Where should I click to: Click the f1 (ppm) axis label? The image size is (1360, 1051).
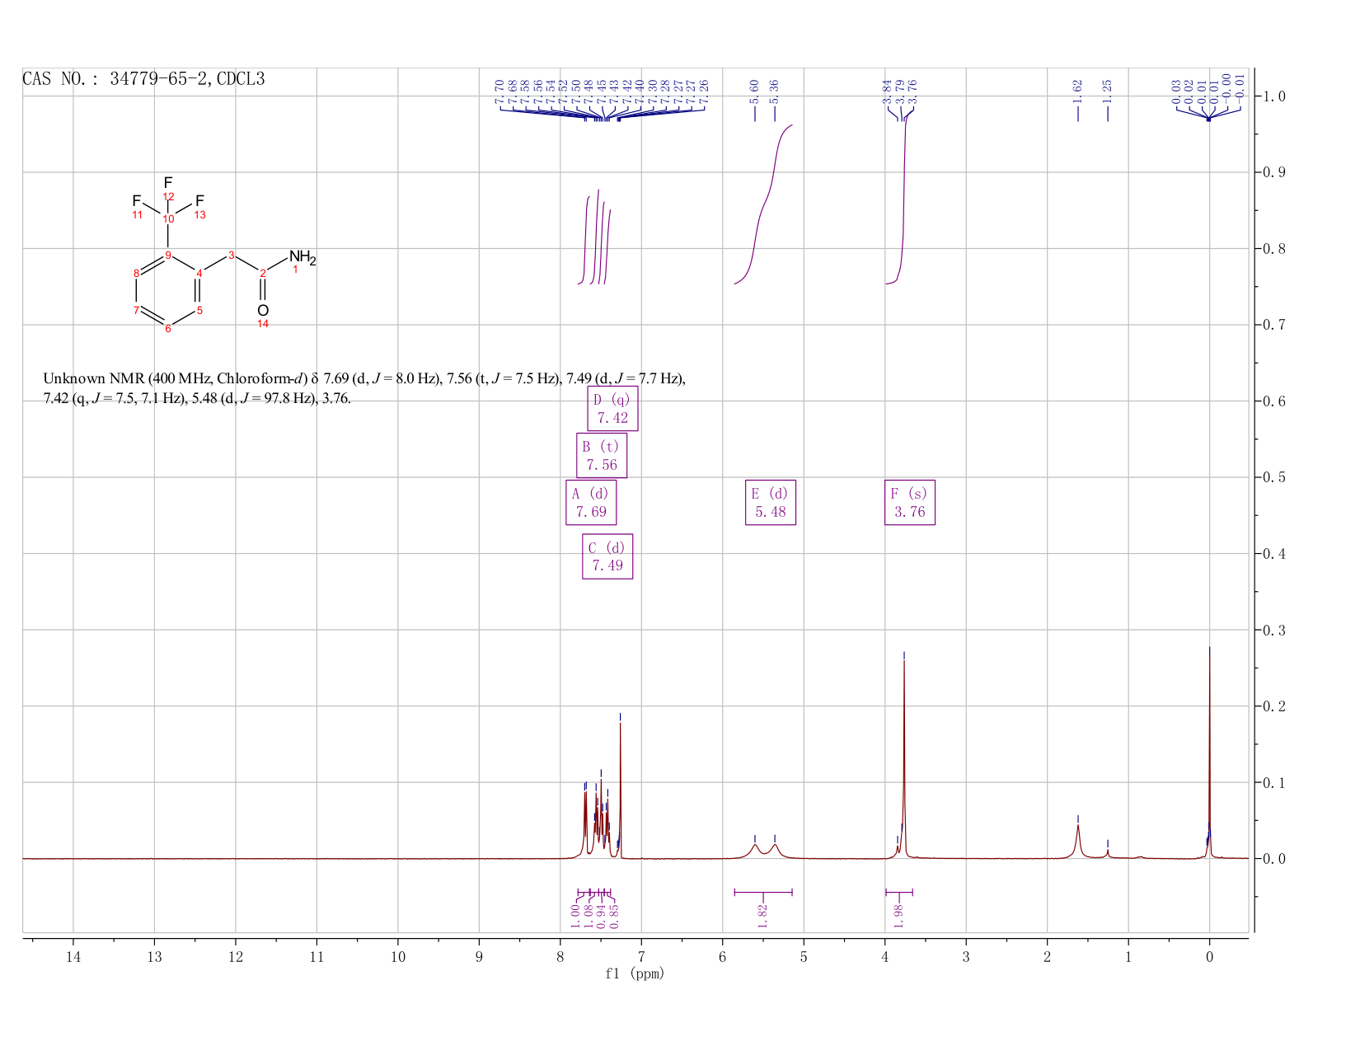click(635, 974)
